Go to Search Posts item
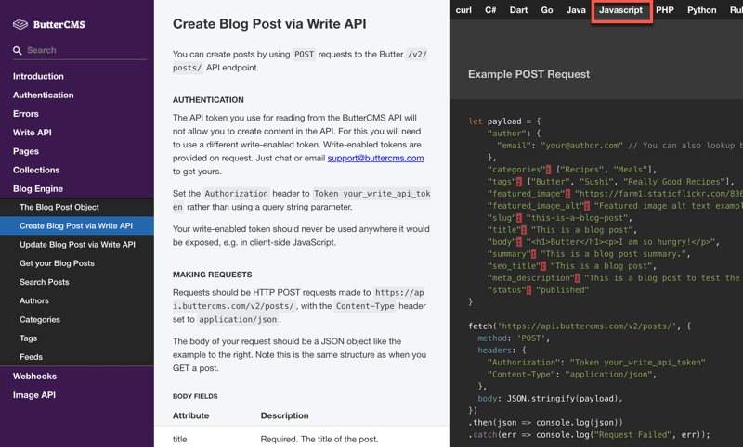743x447 pixels. (44, 282)
